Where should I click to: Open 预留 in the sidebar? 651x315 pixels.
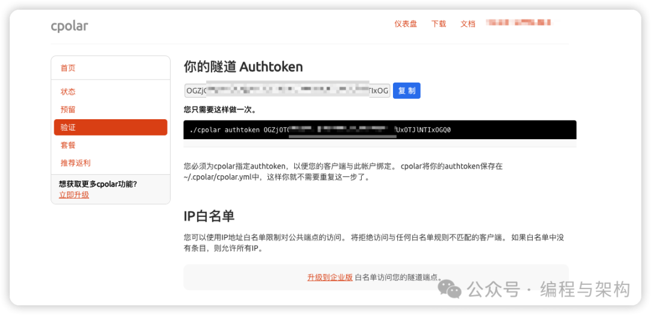pyautogui.click(x=68, y=110)
